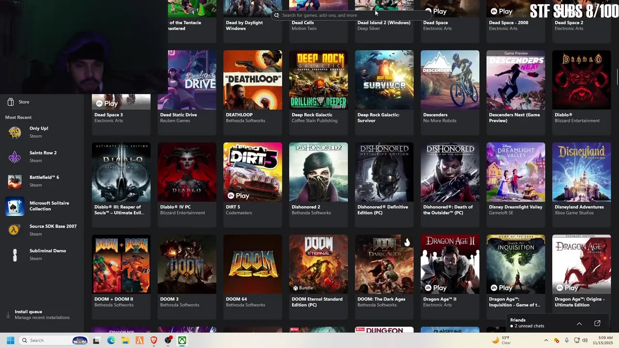Click Dead Island 2 (Windows) title
Viewport: 619px width, 348px height.
384,23
